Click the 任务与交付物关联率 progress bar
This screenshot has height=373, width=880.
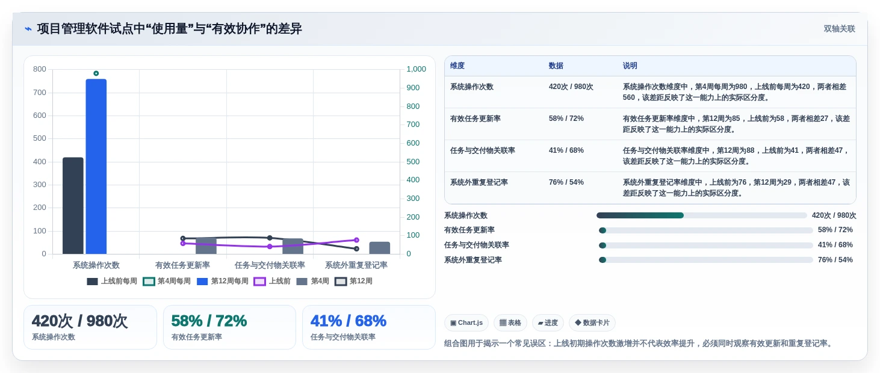[706, 245]
